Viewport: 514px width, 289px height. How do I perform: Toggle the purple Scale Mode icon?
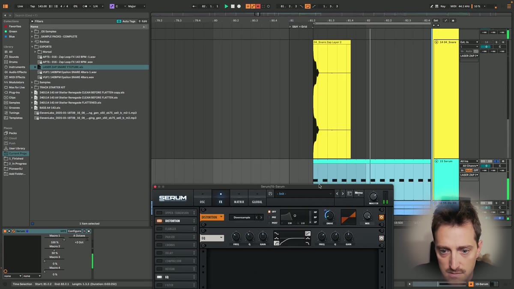(112, 6)
